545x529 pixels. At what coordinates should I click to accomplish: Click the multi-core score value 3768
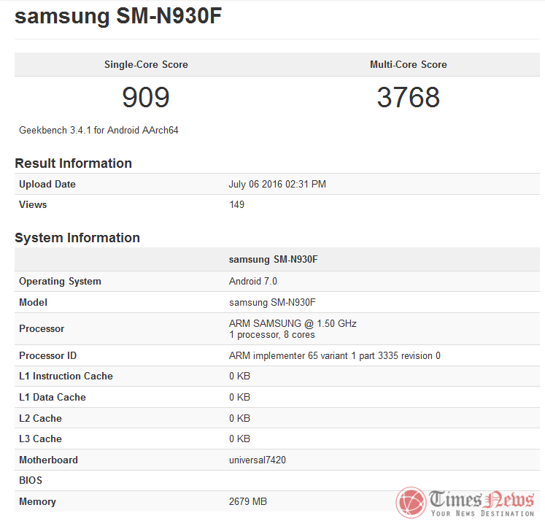pyautogui.click(x=409, y=97)
